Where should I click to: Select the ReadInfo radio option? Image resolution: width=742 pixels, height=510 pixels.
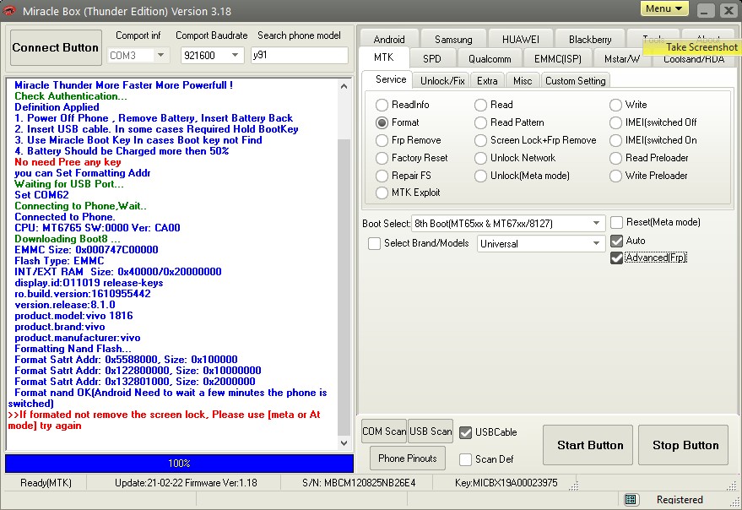click(382, 105)
